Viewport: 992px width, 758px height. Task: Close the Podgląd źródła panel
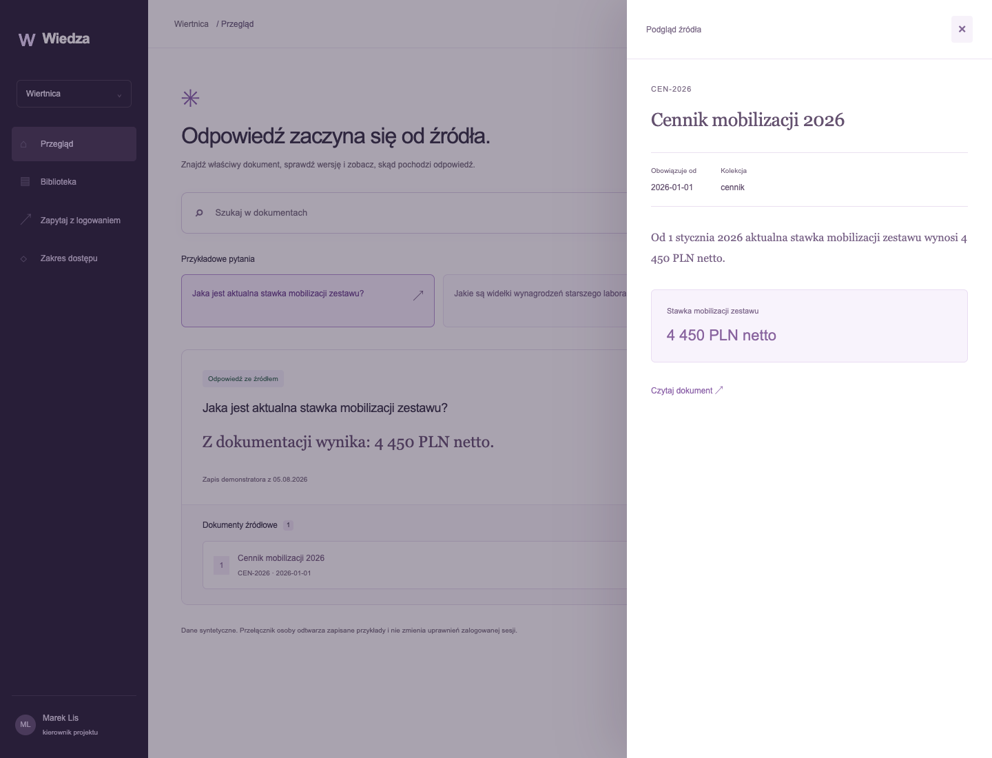pos(962,29)
